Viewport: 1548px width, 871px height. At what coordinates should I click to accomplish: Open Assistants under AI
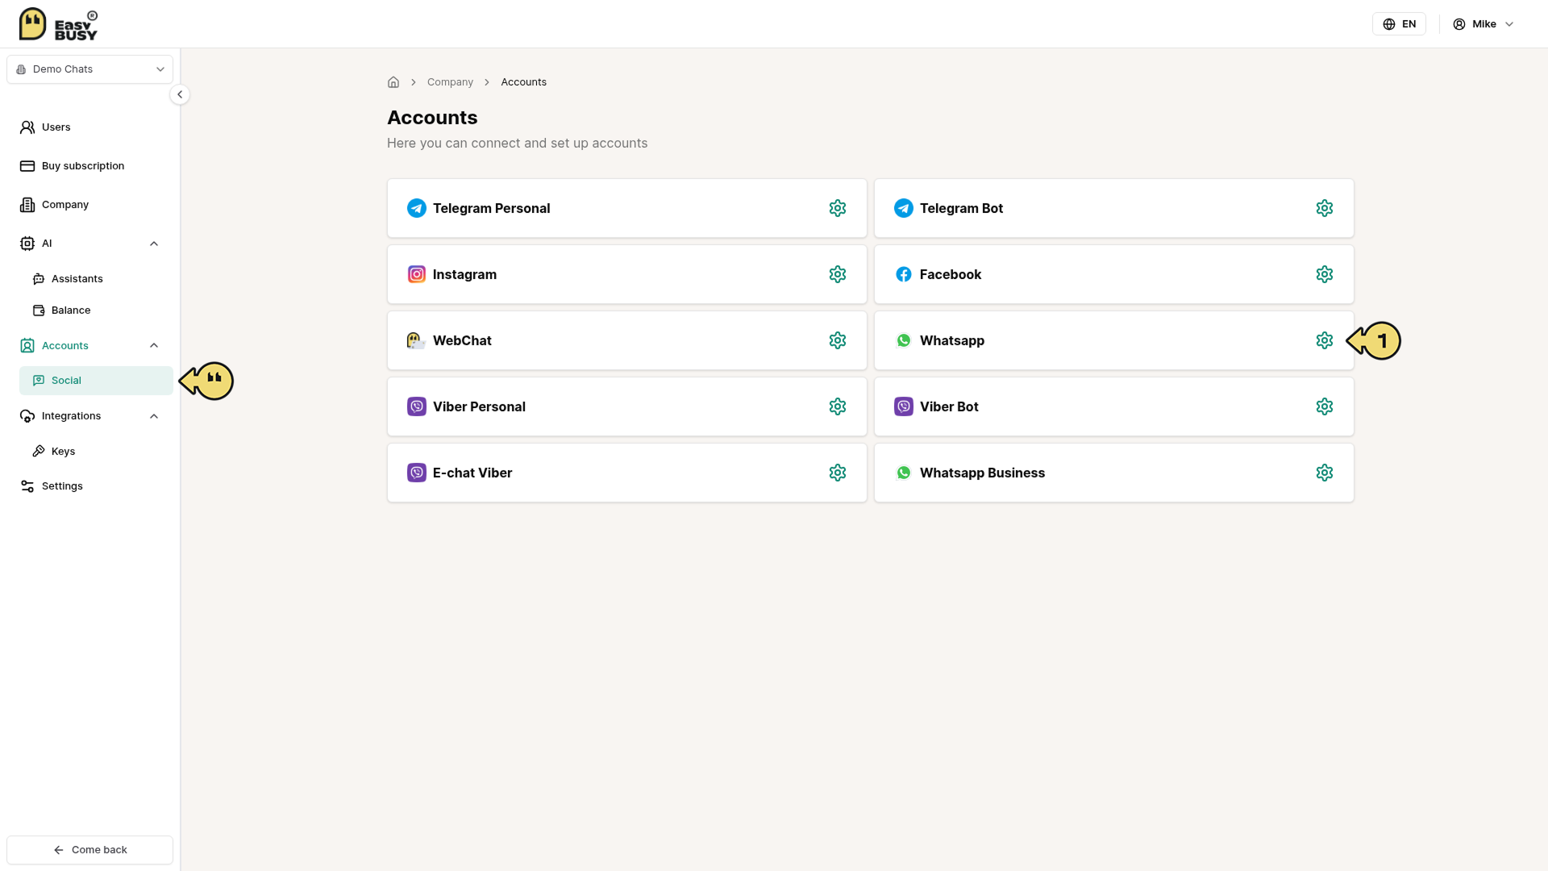96,279
